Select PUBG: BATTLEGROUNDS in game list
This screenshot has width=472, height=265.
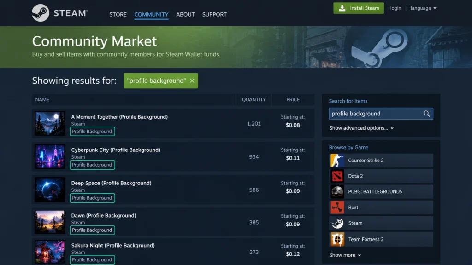381,192
